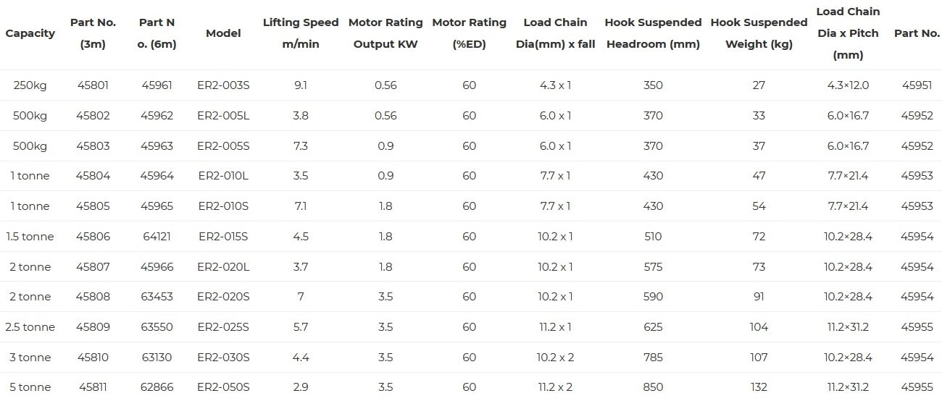Click the 5 tonne capacity cell
Image resolution: width=942 pixels, height=401 pixels.
tap(30, 387)
